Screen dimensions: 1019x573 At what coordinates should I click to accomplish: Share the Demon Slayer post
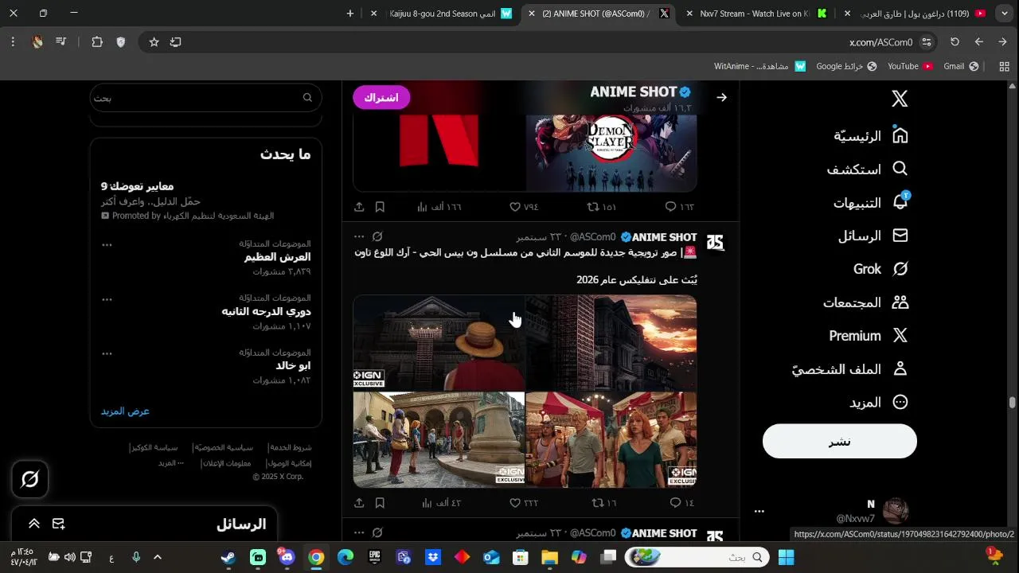[x=359, y=207]
